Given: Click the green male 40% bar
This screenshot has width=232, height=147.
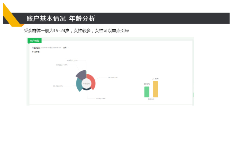Looking at the screenshot, I should click(147, 92).
